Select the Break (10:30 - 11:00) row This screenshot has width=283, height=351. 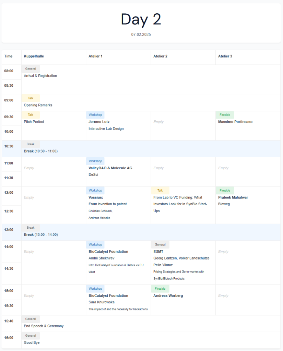40,151
